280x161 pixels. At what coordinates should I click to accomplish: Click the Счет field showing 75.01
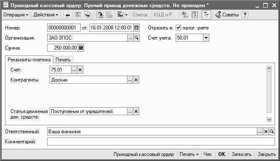click(x=61, y=70)
